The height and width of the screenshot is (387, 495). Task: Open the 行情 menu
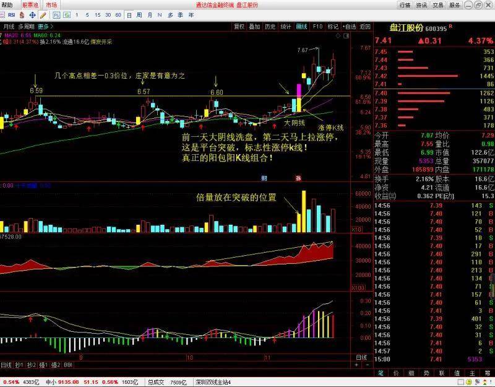pos(405,5)
